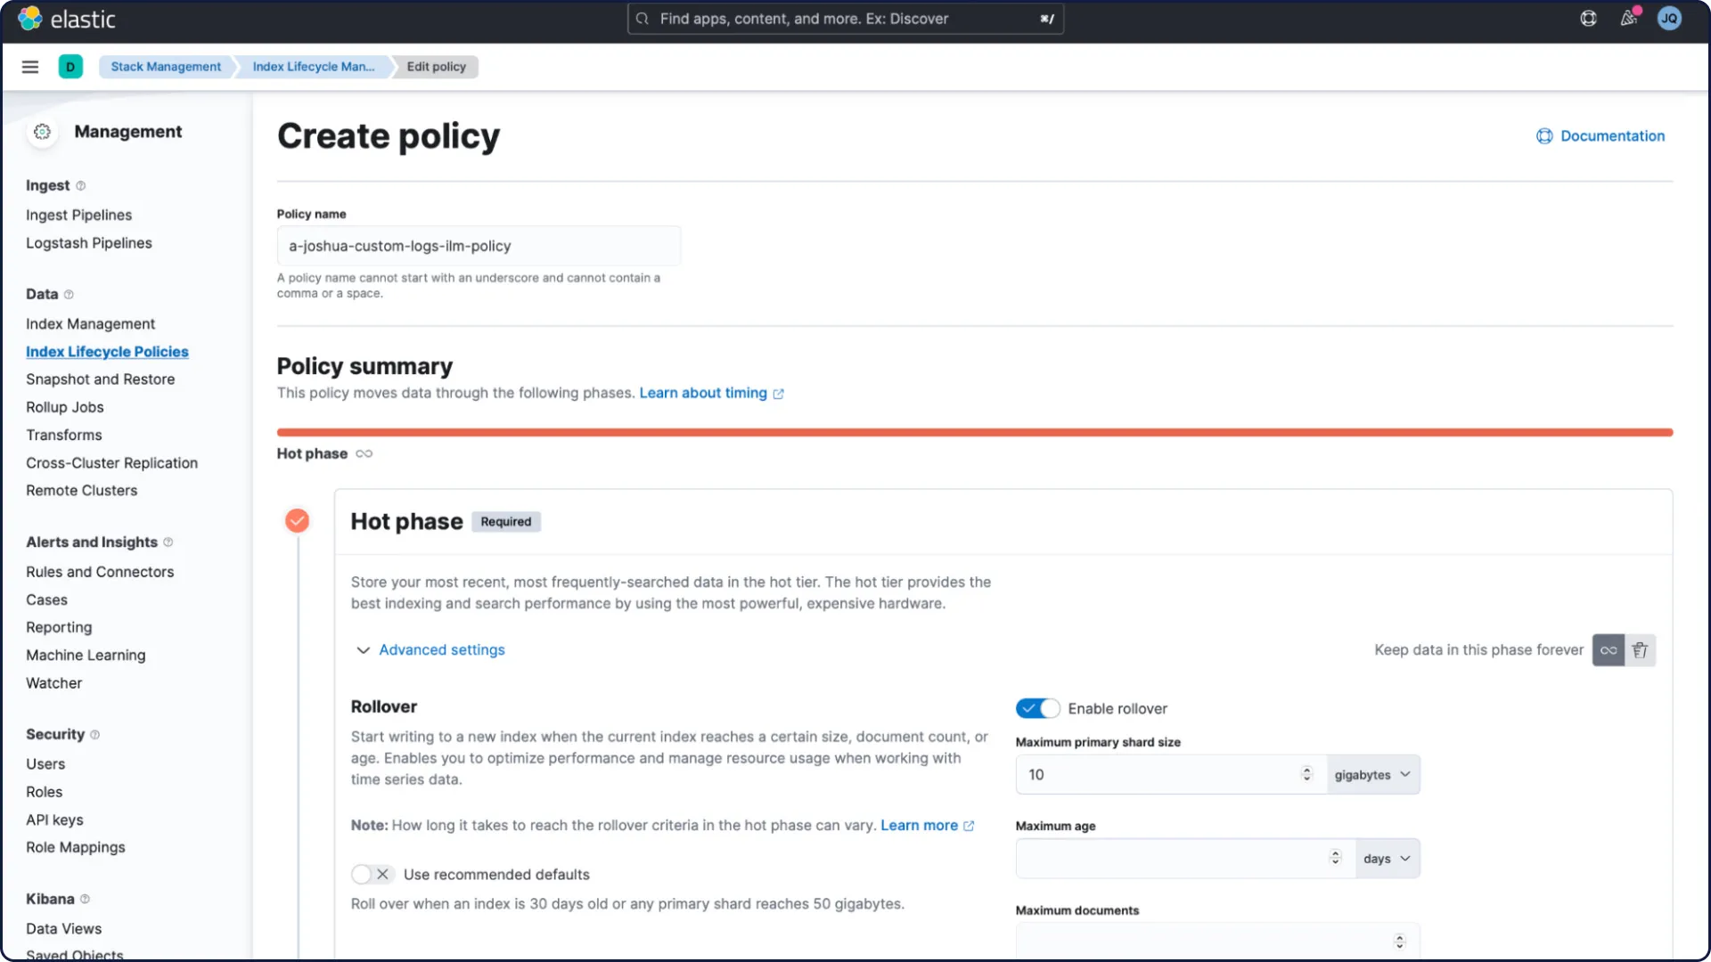Screen dimensions: 1711x962
Task: Open the JQ user avatar menu
Action: pyautogui.click(x=1669, y=19)
